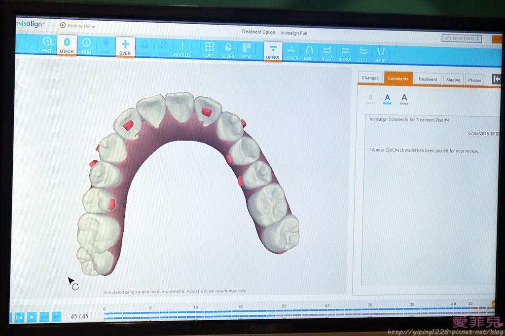This screenshot has width=505, height=336.
Task: Open the Changes tab
Action: coord(370,78)
